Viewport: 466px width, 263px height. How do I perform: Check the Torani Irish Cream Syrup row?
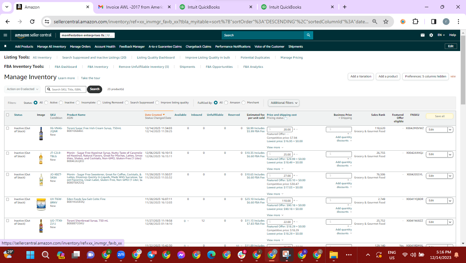click(8, 128)
